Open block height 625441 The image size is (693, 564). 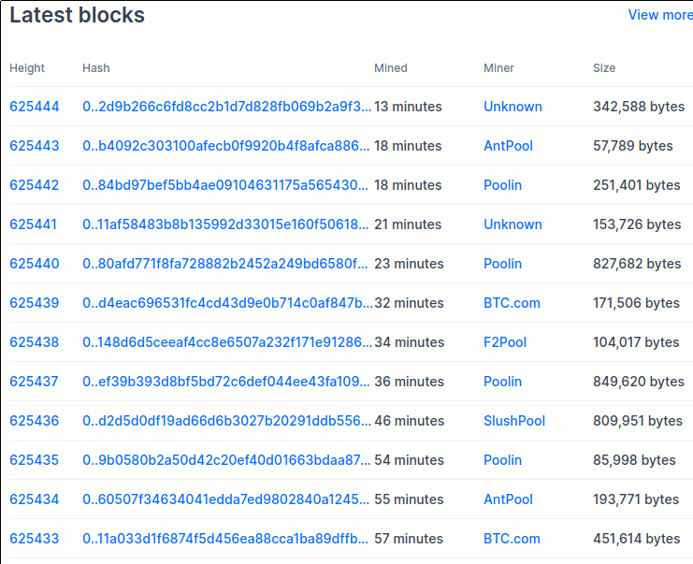tap(34, 224)
